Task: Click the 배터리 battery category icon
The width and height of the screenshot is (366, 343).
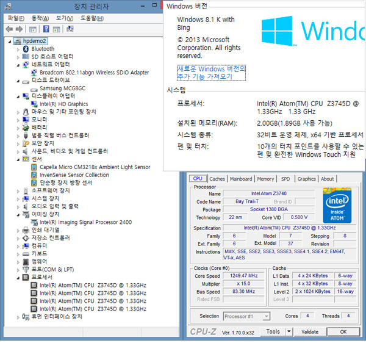Action: [x=26, y=128]
